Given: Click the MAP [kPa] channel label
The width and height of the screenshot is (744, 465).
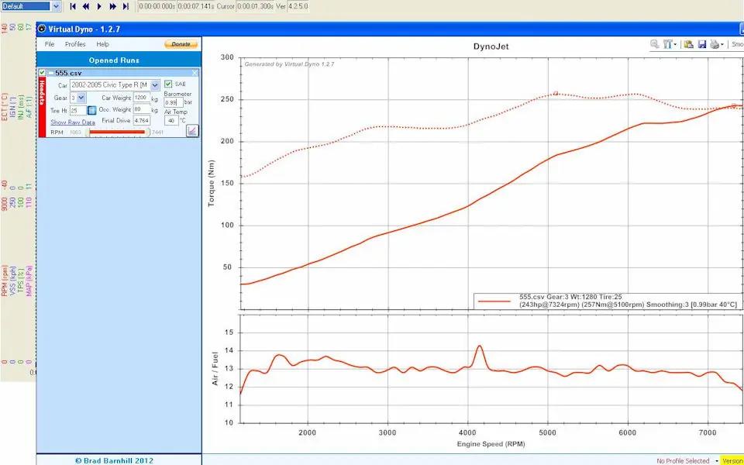Looking at the screenshot, I should (29, 281).
